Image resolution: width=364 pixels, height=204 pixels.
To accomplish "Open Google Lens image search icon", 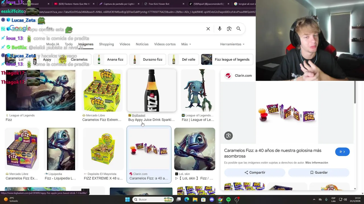I will [x=229, y=29].
